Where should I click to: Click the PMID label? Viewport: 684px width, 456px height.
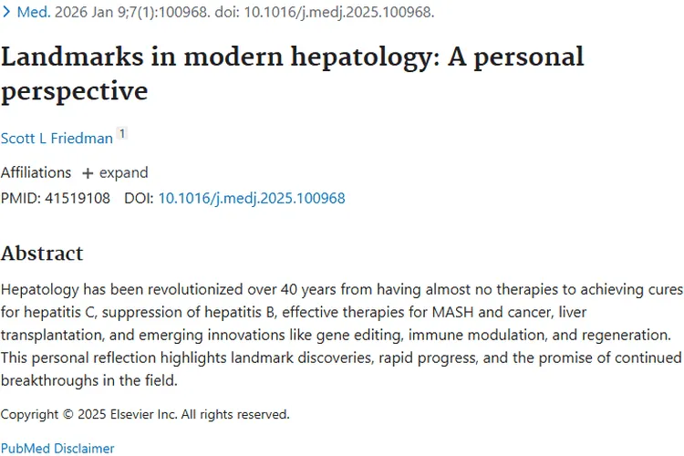click(x=18, y=198)
